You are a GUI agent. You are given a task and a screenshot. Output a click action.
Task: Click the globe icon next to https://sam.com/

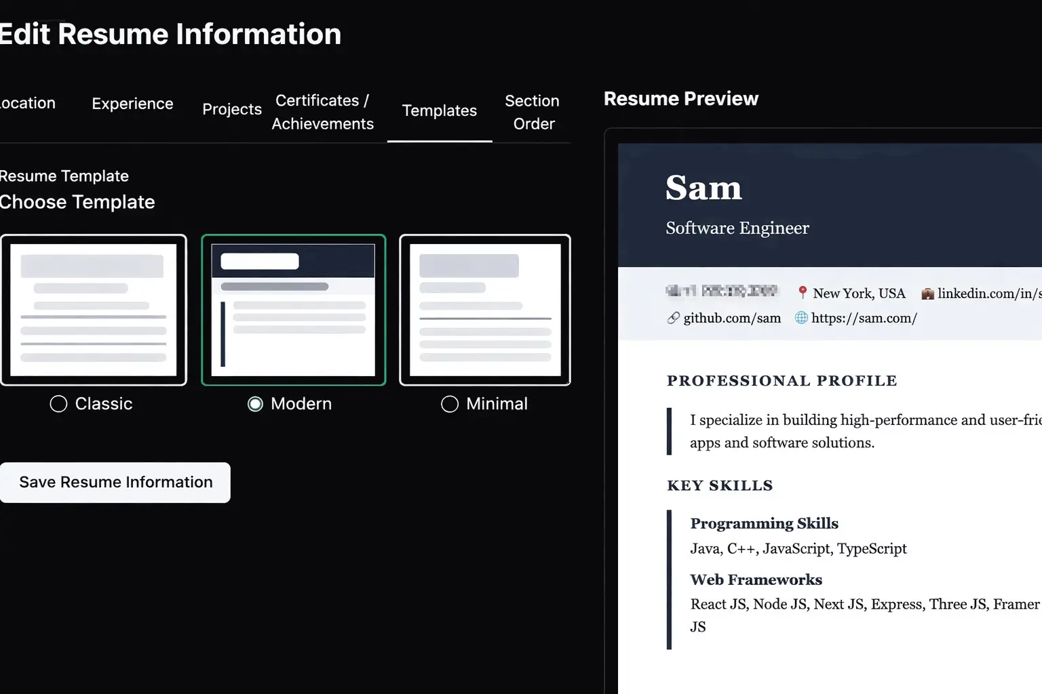[x=802, y=318]
